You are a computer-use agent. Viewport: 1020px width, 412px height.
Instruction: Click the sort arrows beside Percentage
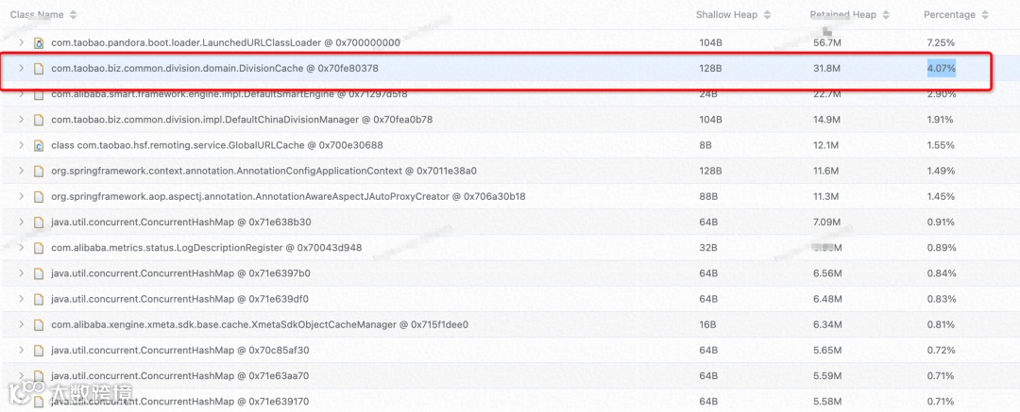985,14
